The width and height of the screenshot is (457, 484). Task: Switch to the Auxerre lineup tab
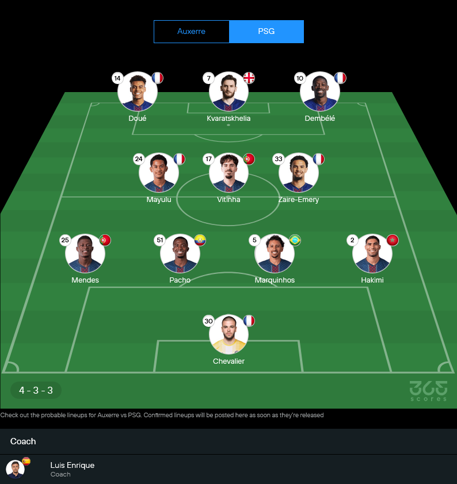(x=192, y=32)
